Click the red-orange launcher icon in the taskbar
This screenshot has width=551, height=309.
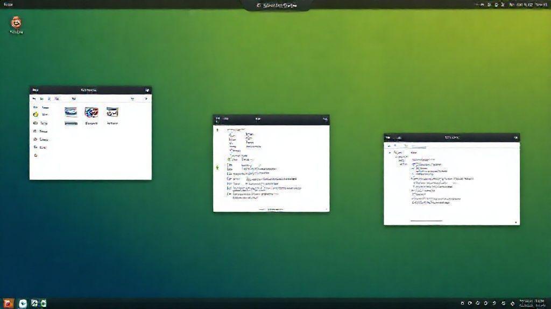[8, 304]
